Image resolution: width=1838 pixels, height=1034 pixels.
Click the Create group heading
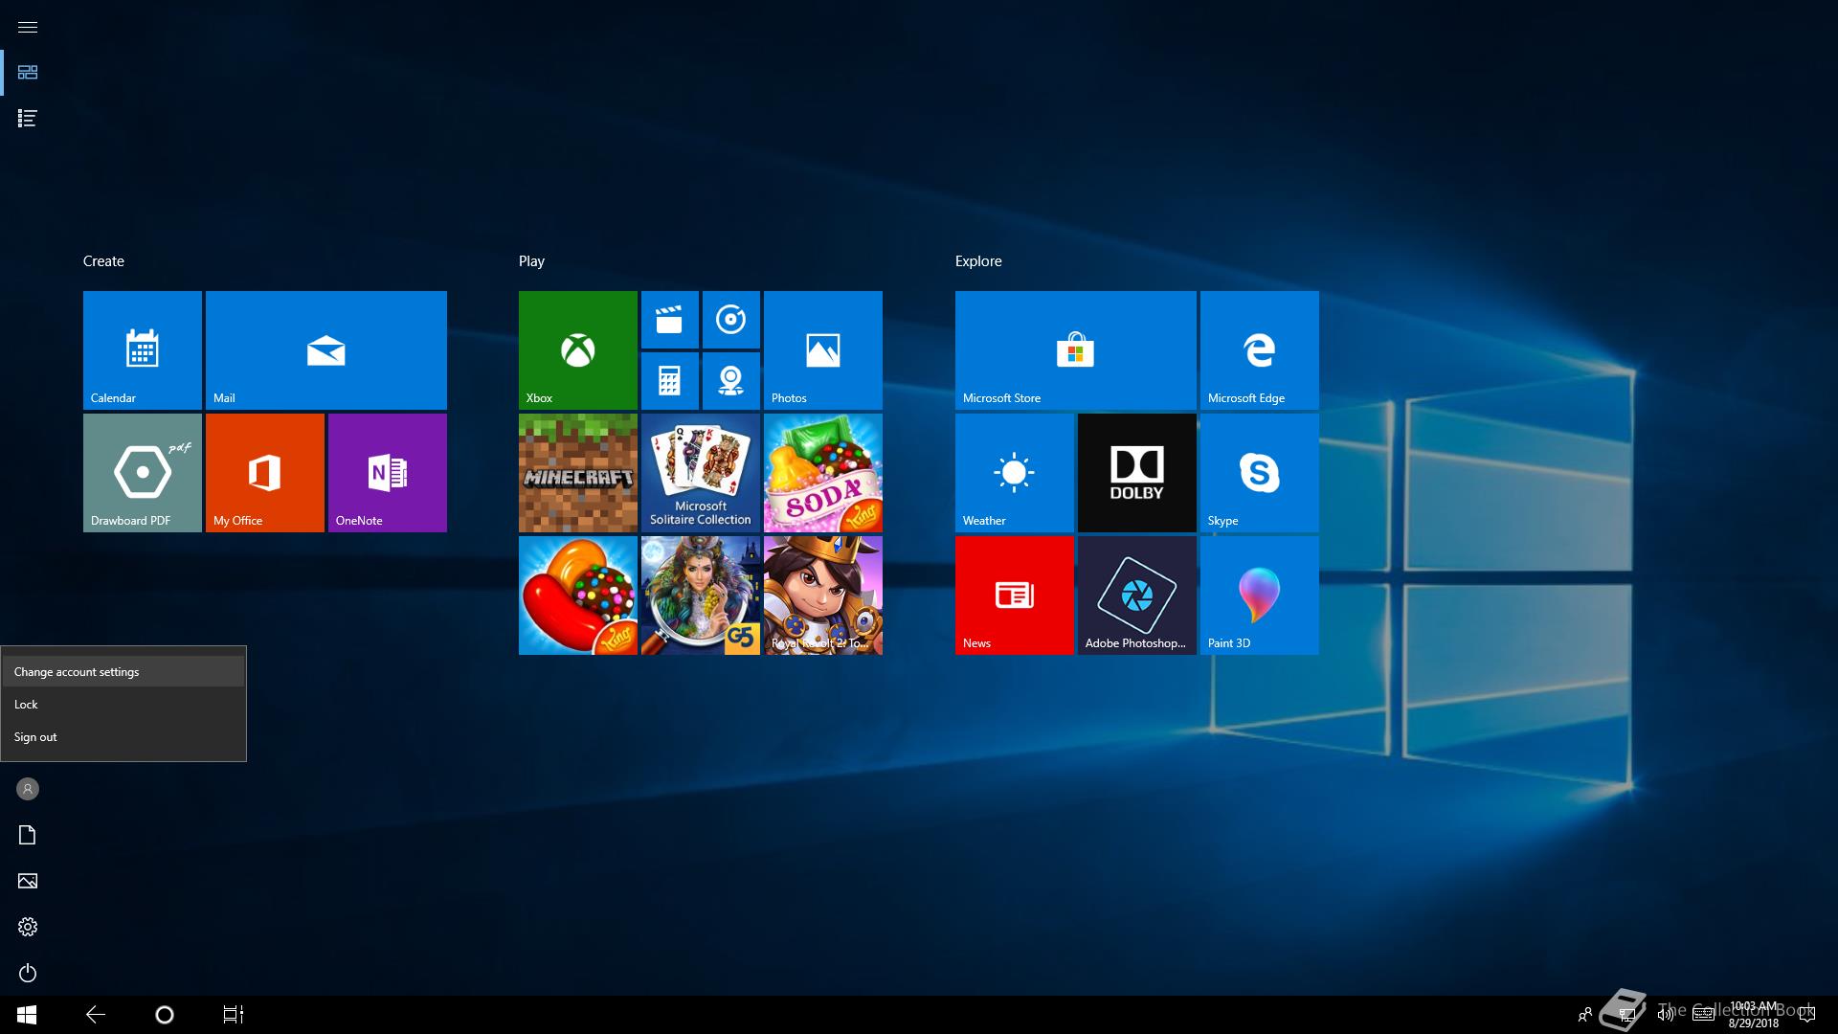[x=103, y=261]
